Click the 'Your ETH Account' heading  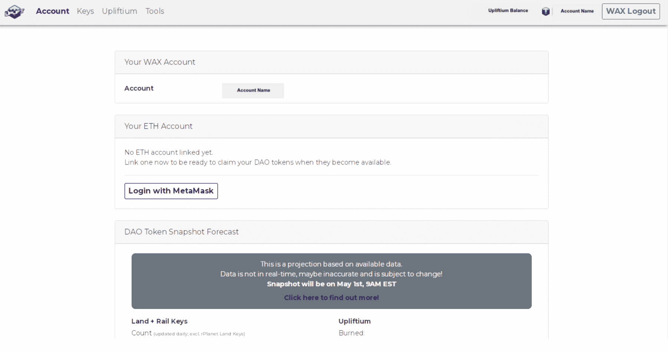tap(158, 126)
